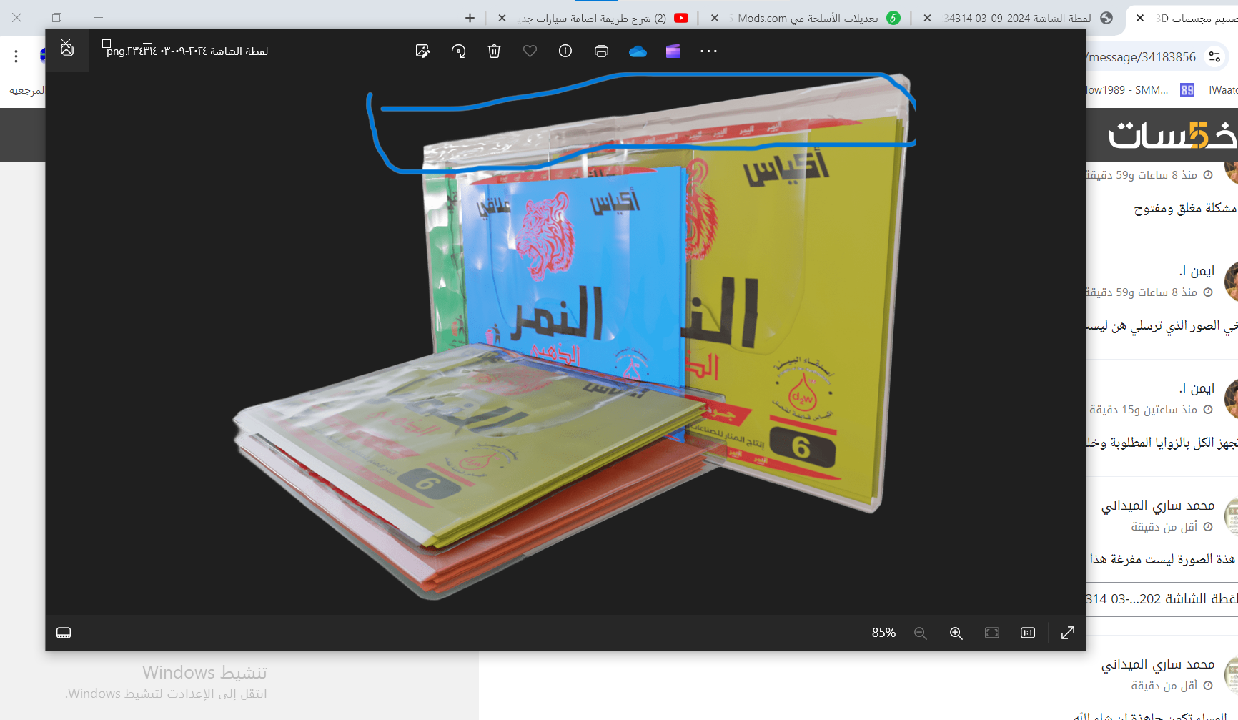Image resolution: width=1238 pixels, height=720 pixels.
Task: Open the low1989 - SMM bookmark
Action: point(1127,90)
